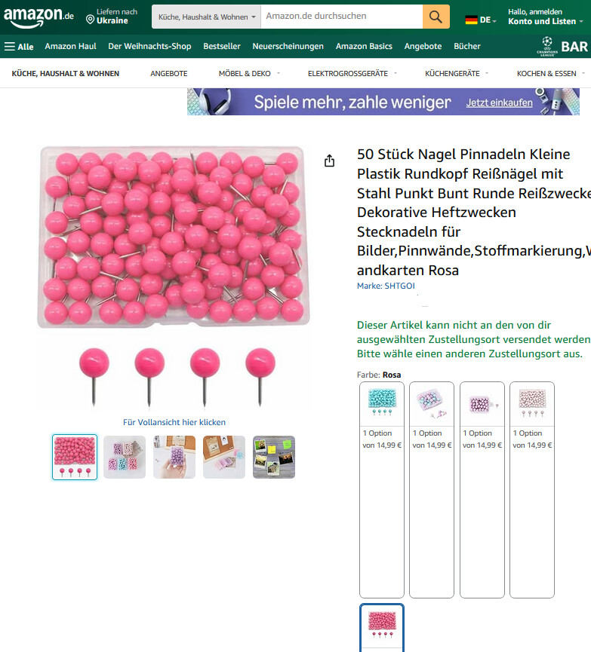
Task: Click the German flag language icon
Action: 471,20
